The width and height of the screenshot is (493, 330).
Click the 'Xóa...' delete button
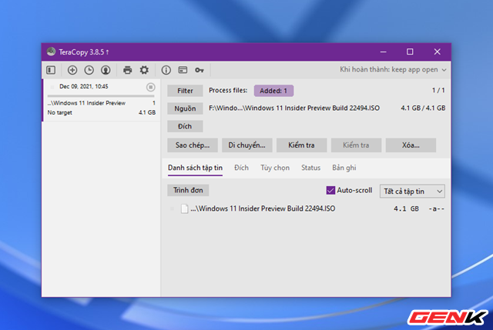(411, 145)
